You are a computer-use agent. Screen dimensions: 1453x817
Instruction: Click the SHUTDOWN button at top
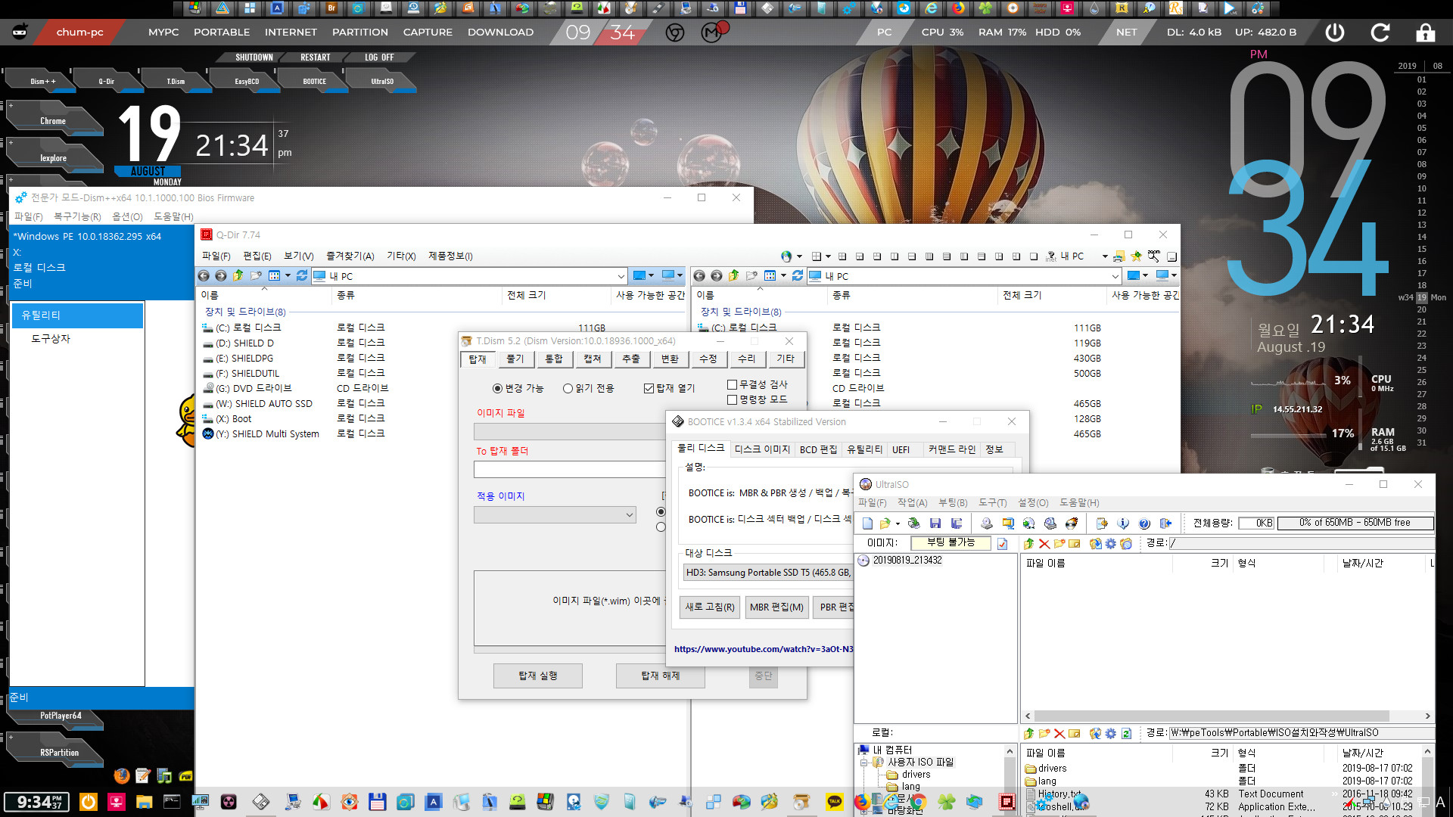[254, 57]
